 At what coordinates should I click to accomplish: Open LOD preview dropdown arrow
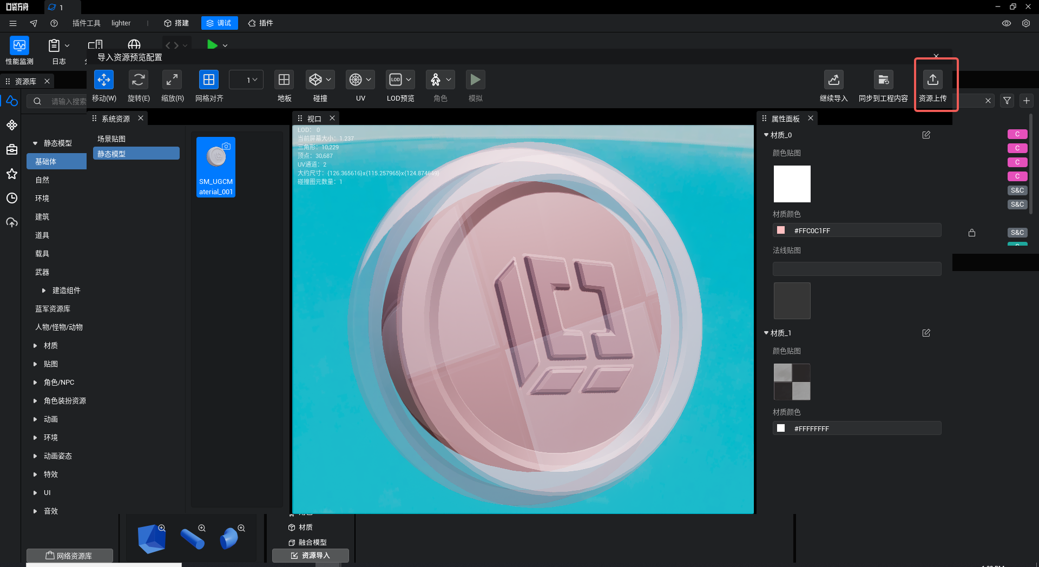pos(409,80)
